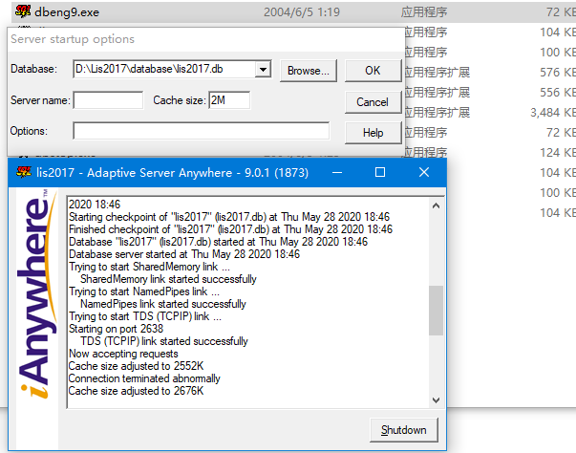576x453 pixels.
Task: Click log line 'Trying to start TDS (TCPIP) link'
Action: click(145, 316)
